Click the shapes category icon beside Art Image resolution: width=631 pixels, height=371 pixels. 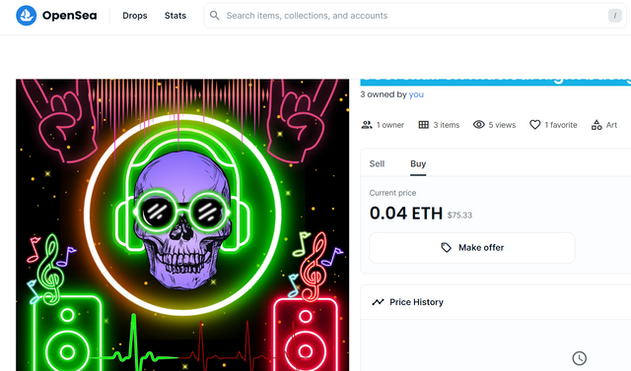point(596,125)
